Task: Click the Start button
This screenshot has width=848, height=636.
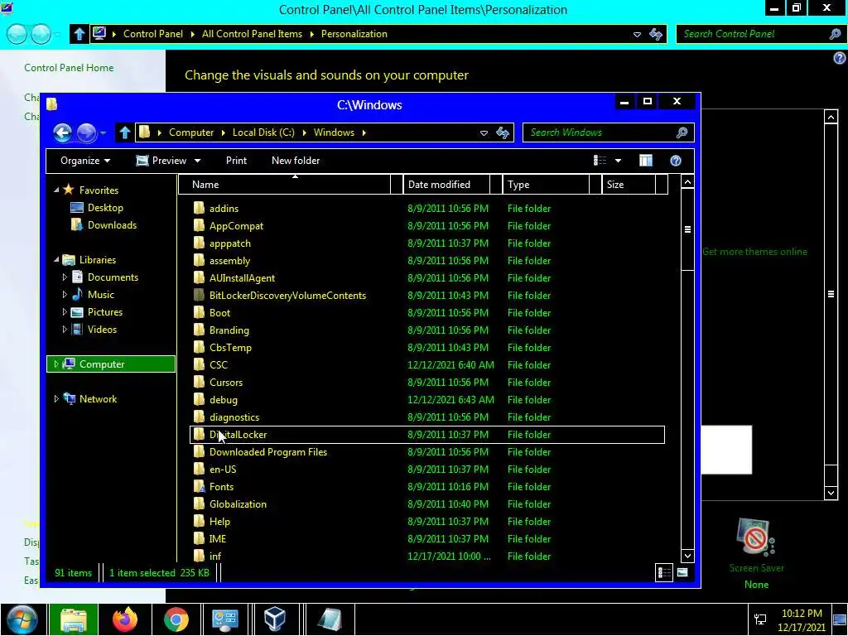Action: click(22, 619)
